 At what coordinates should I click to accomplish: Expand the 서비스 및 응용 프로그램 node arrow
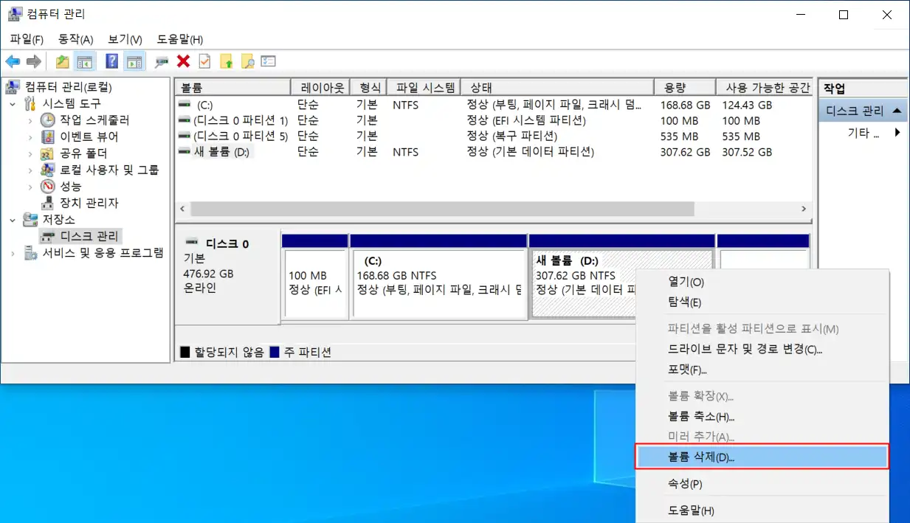click(13, 253)
